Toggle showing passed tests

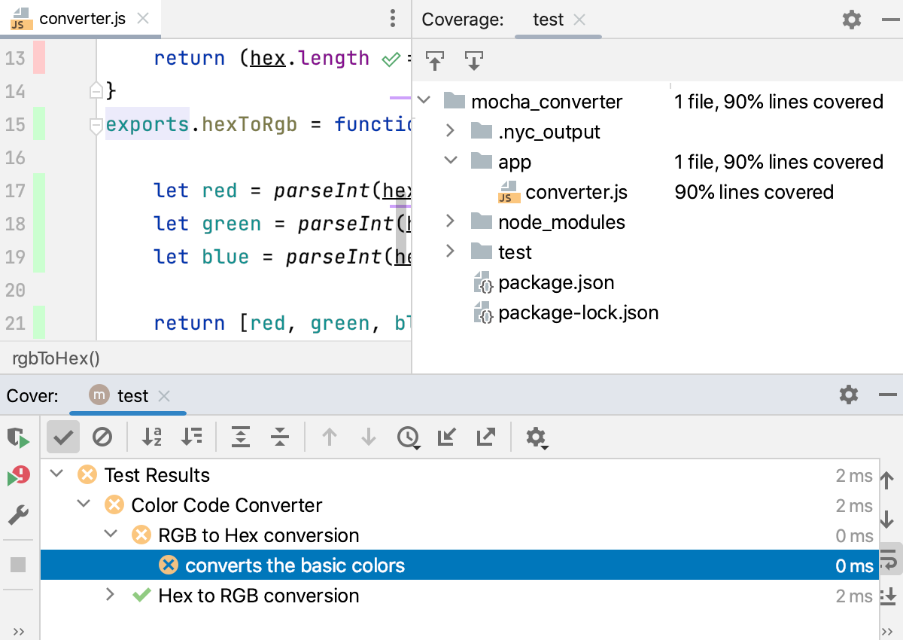[62, 437]
